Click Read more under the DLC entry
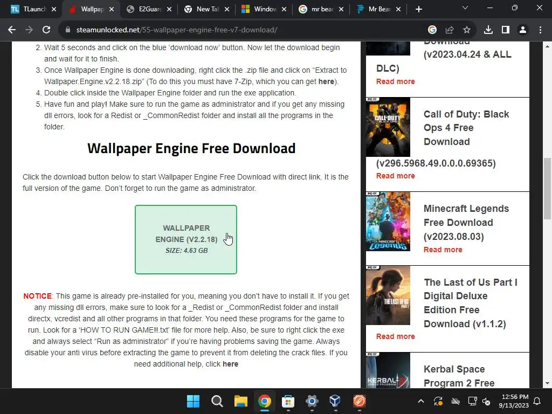 coord(395,81)
